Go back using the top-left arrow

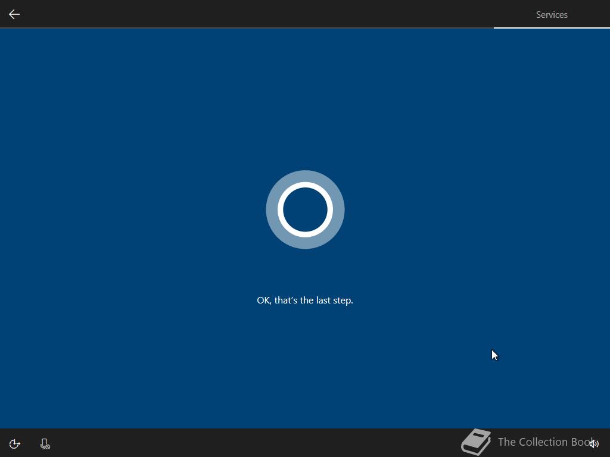(x=14, y=14)
